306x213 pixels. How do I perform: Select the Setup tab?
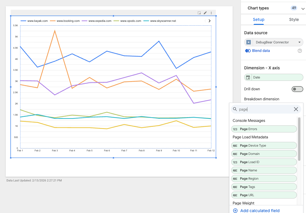pos(259,19)
